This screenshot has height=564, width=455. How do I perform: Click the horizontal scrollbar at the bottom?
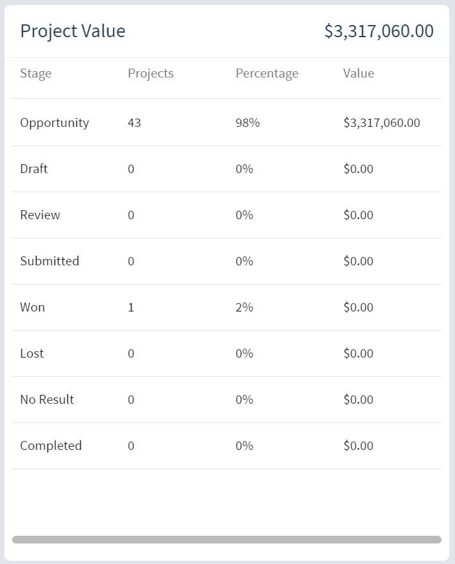(x=227, y=540)
